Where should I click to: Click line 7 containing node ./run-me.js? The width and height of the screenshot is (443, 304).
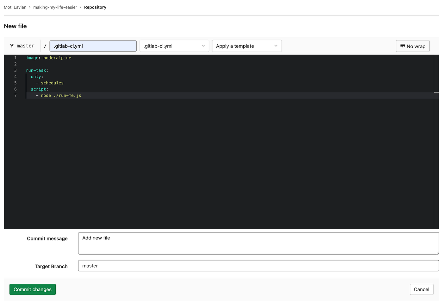point(61,95)
